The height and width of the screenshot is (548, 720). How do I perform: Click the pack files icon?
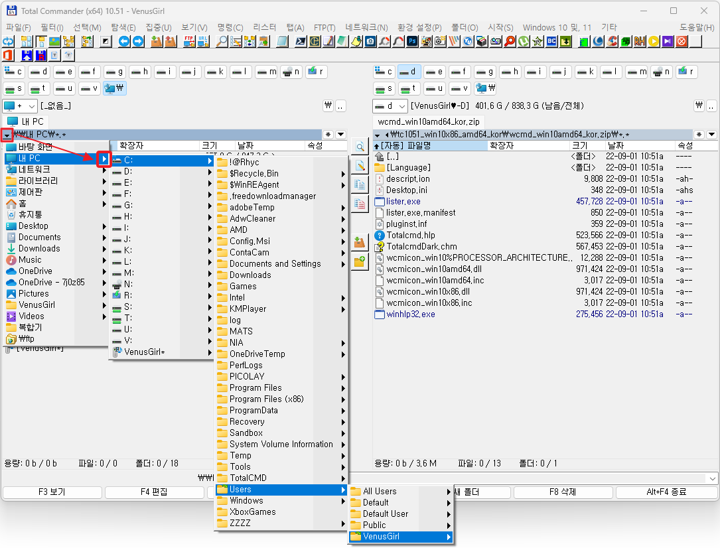[x=157, y=41]
